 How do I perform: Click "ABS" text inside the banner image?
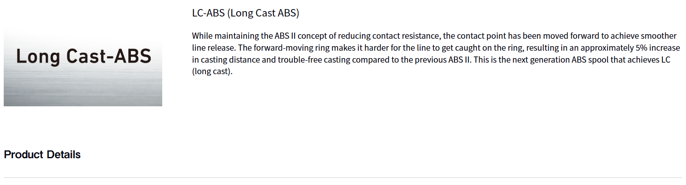(132, 56)
